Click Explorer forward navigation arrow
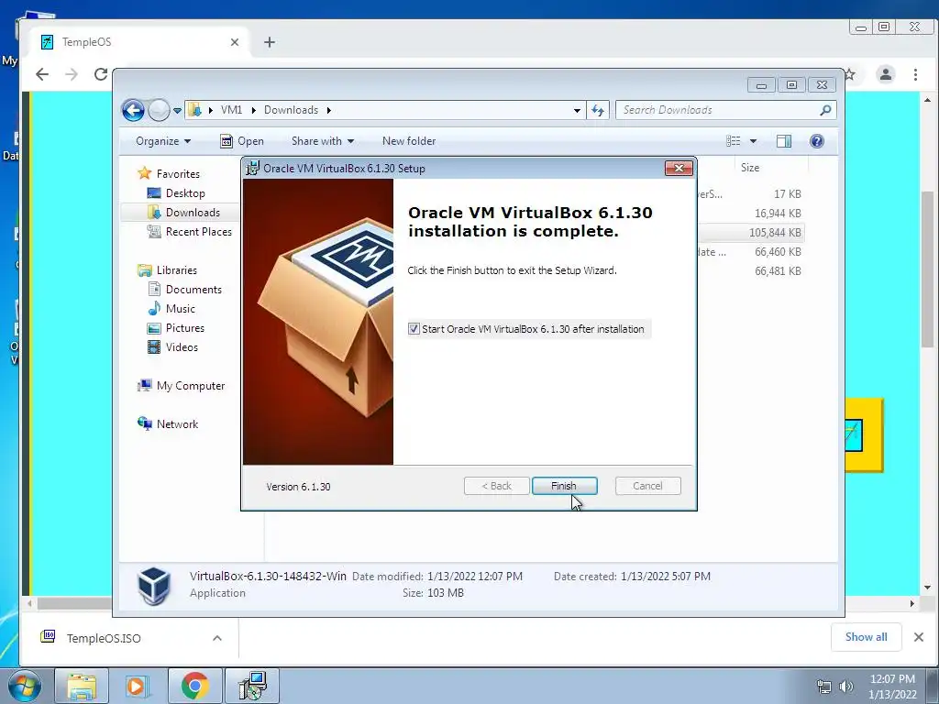The height and width of the screenshot is (704, 939). [159, 110]
